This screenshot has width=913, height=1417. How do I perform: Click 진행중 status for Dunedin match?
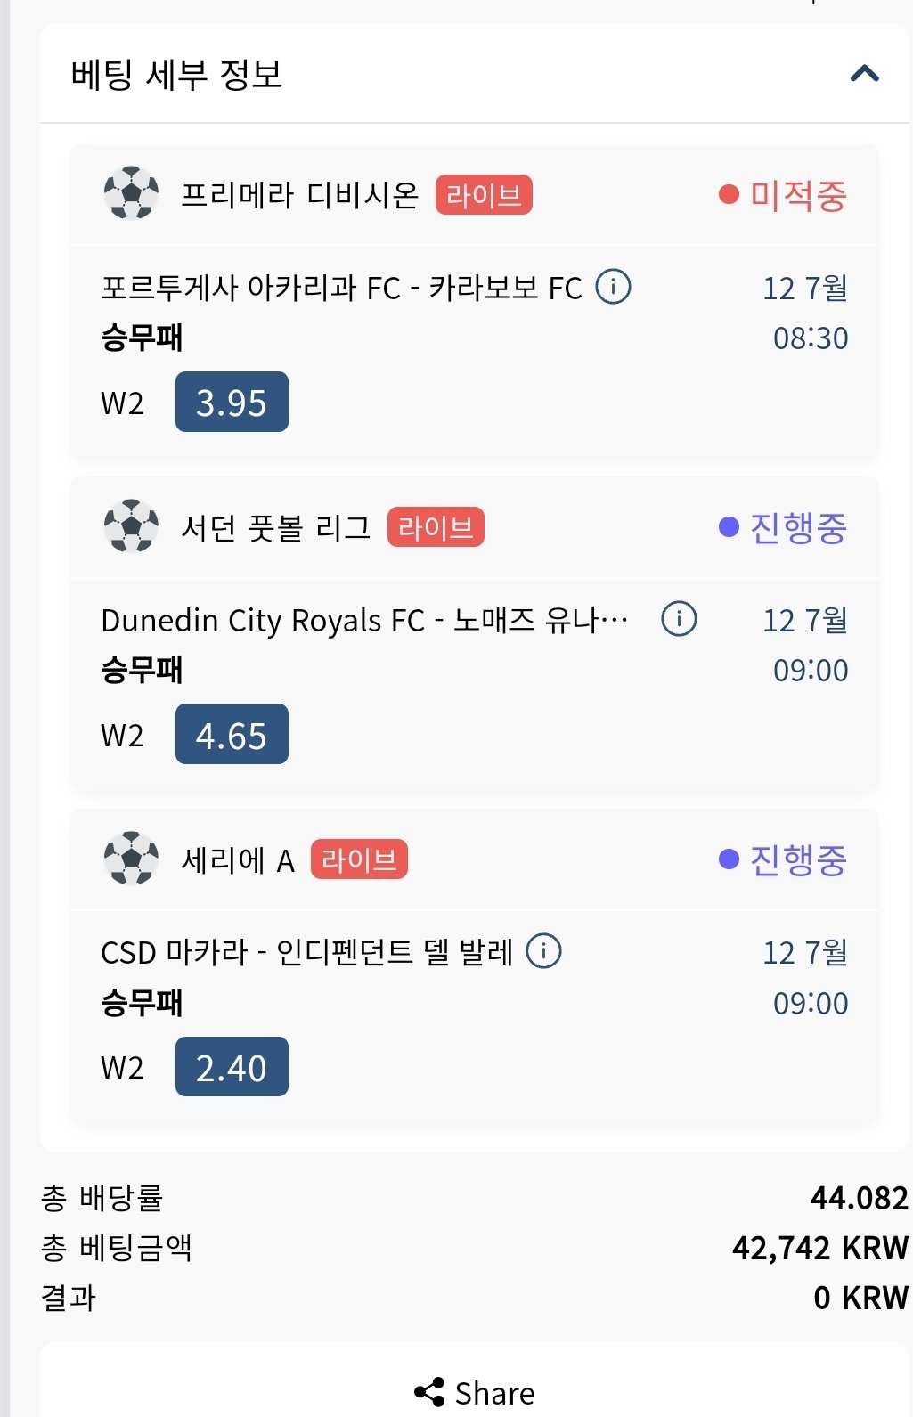point(783,527)
